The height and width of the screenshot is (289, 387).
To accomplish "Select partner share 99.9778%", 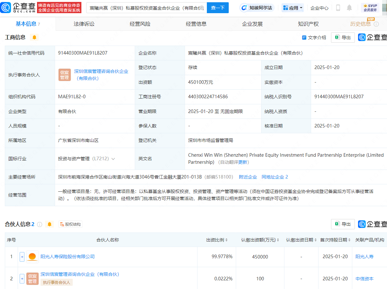I will [222, 257].
